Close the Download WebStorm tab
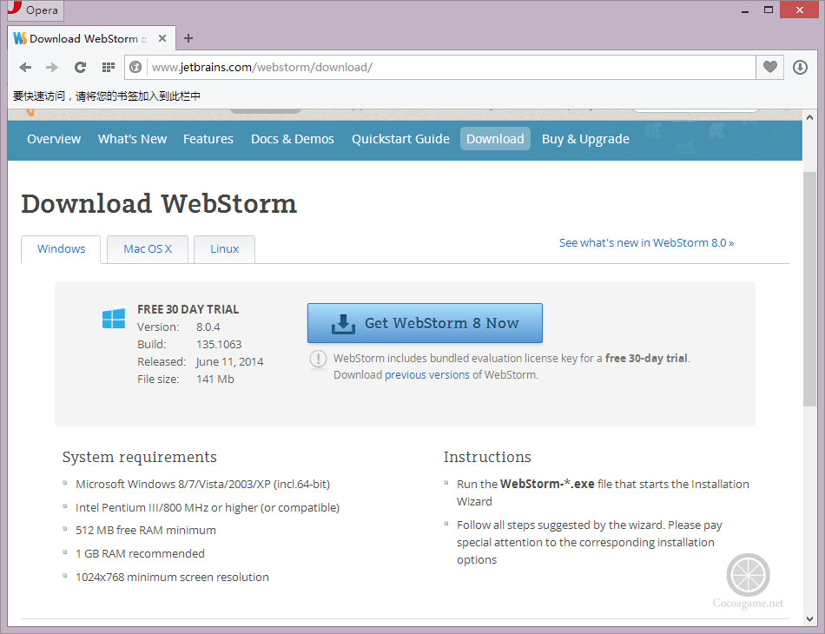Screen dimensions: 825x634 pyautogui.click(x=162, y=38)
